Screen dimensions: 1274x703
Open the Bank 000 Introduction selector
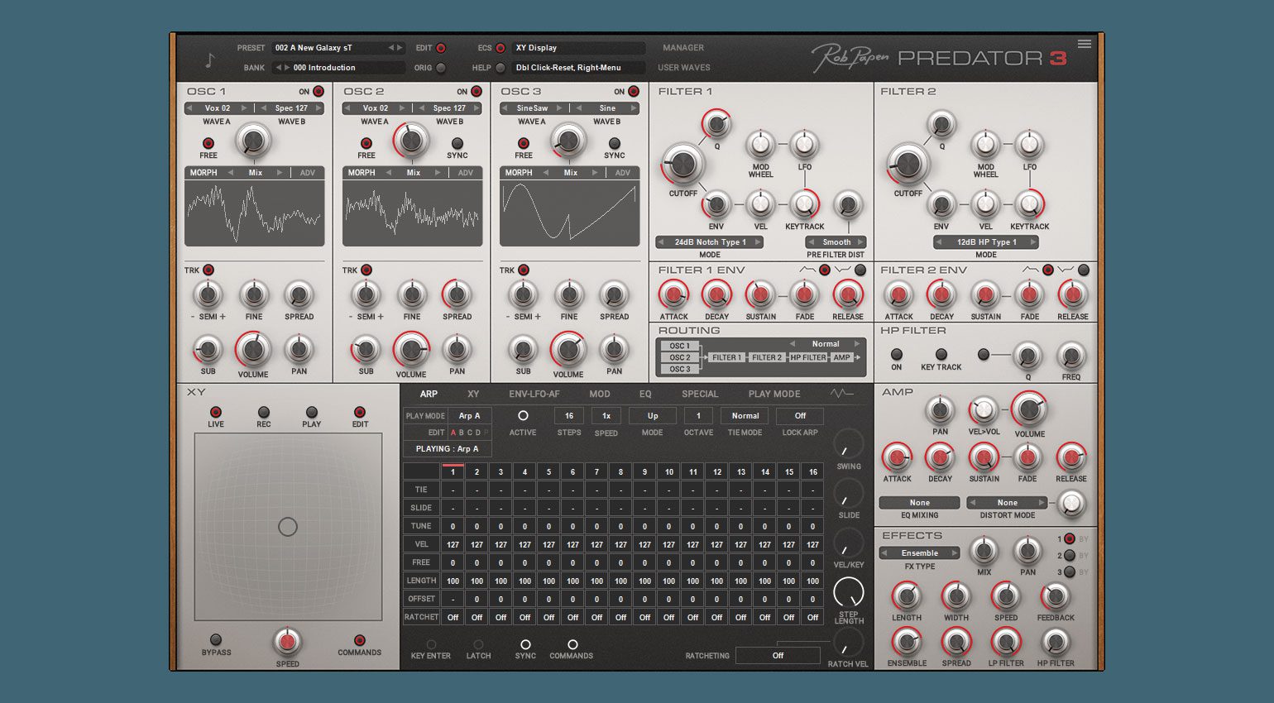(338, 68)
